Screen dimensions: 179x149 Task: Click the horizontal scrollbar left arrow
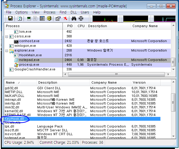point(65,74)
